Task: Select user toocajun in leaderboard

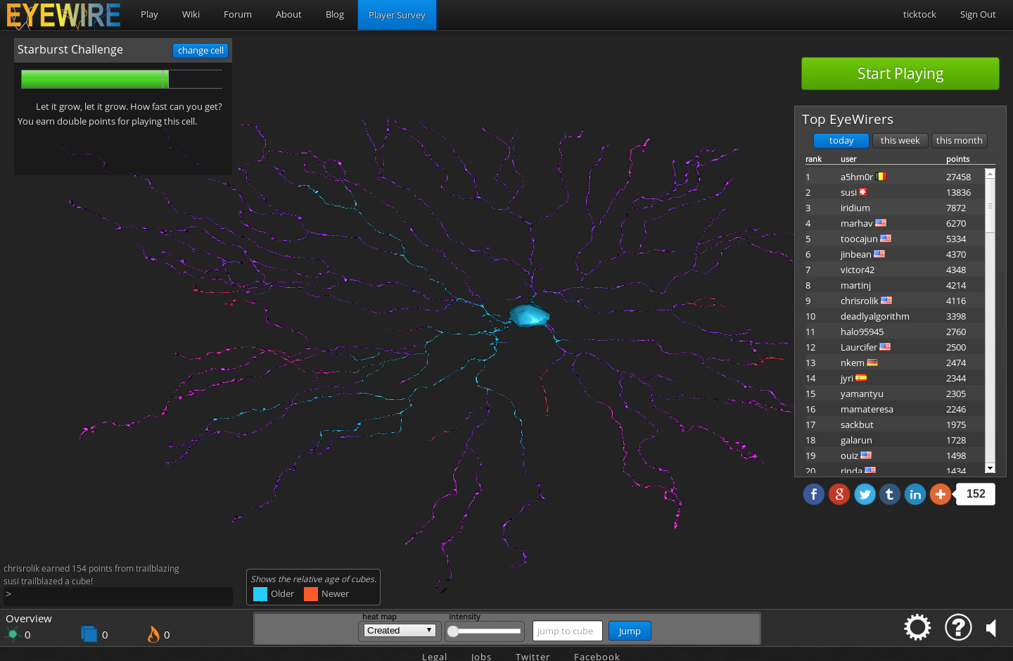Action: click(x=859, y=239)
